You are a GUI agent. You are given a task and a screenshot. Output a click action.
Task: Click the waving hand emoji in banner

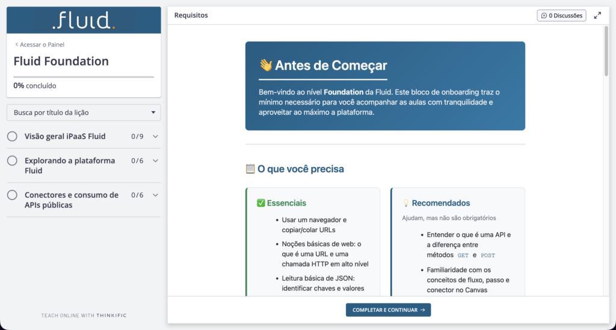tap(265, 65)
